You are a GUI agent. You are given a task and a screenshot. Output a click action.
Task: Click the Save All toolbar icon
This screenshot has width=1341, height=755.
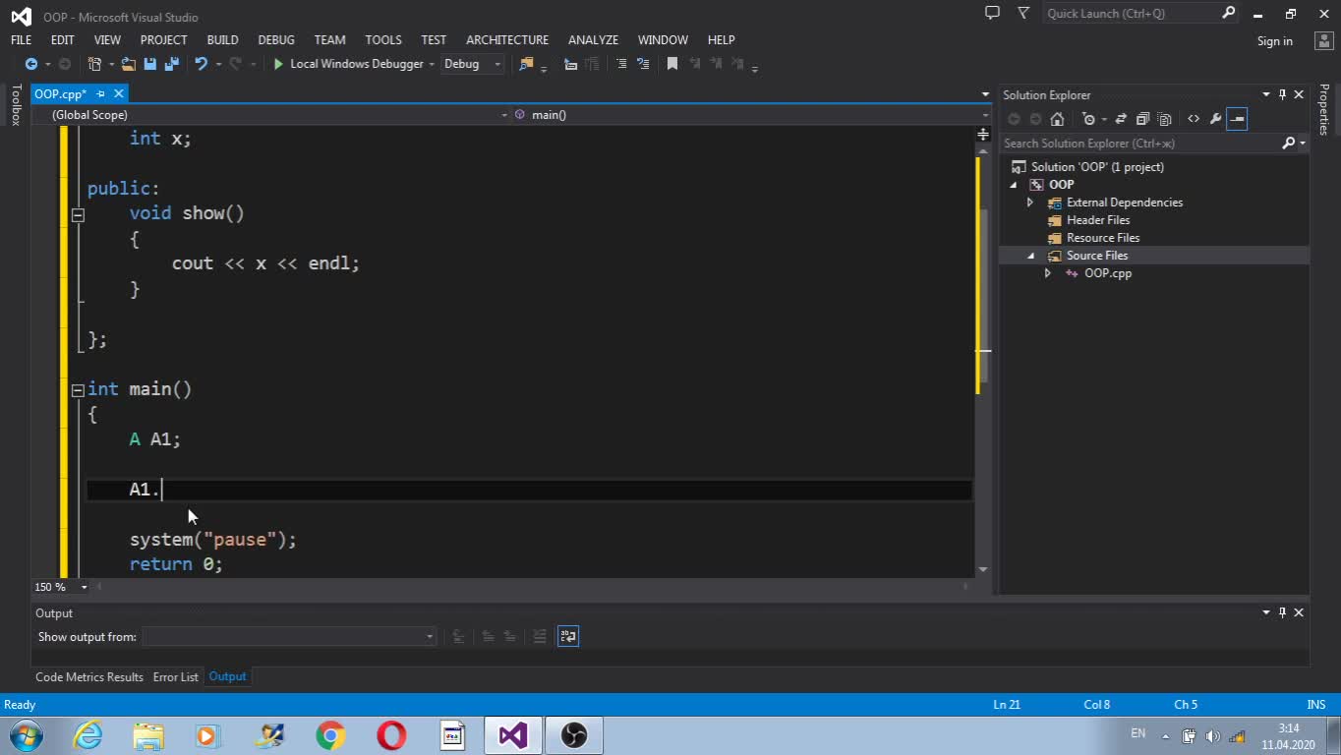coord(171,64)
